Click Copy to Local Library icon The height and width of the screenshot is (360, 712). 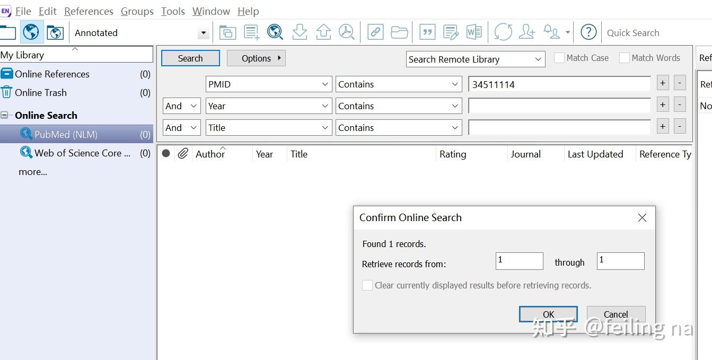[227, 32]
